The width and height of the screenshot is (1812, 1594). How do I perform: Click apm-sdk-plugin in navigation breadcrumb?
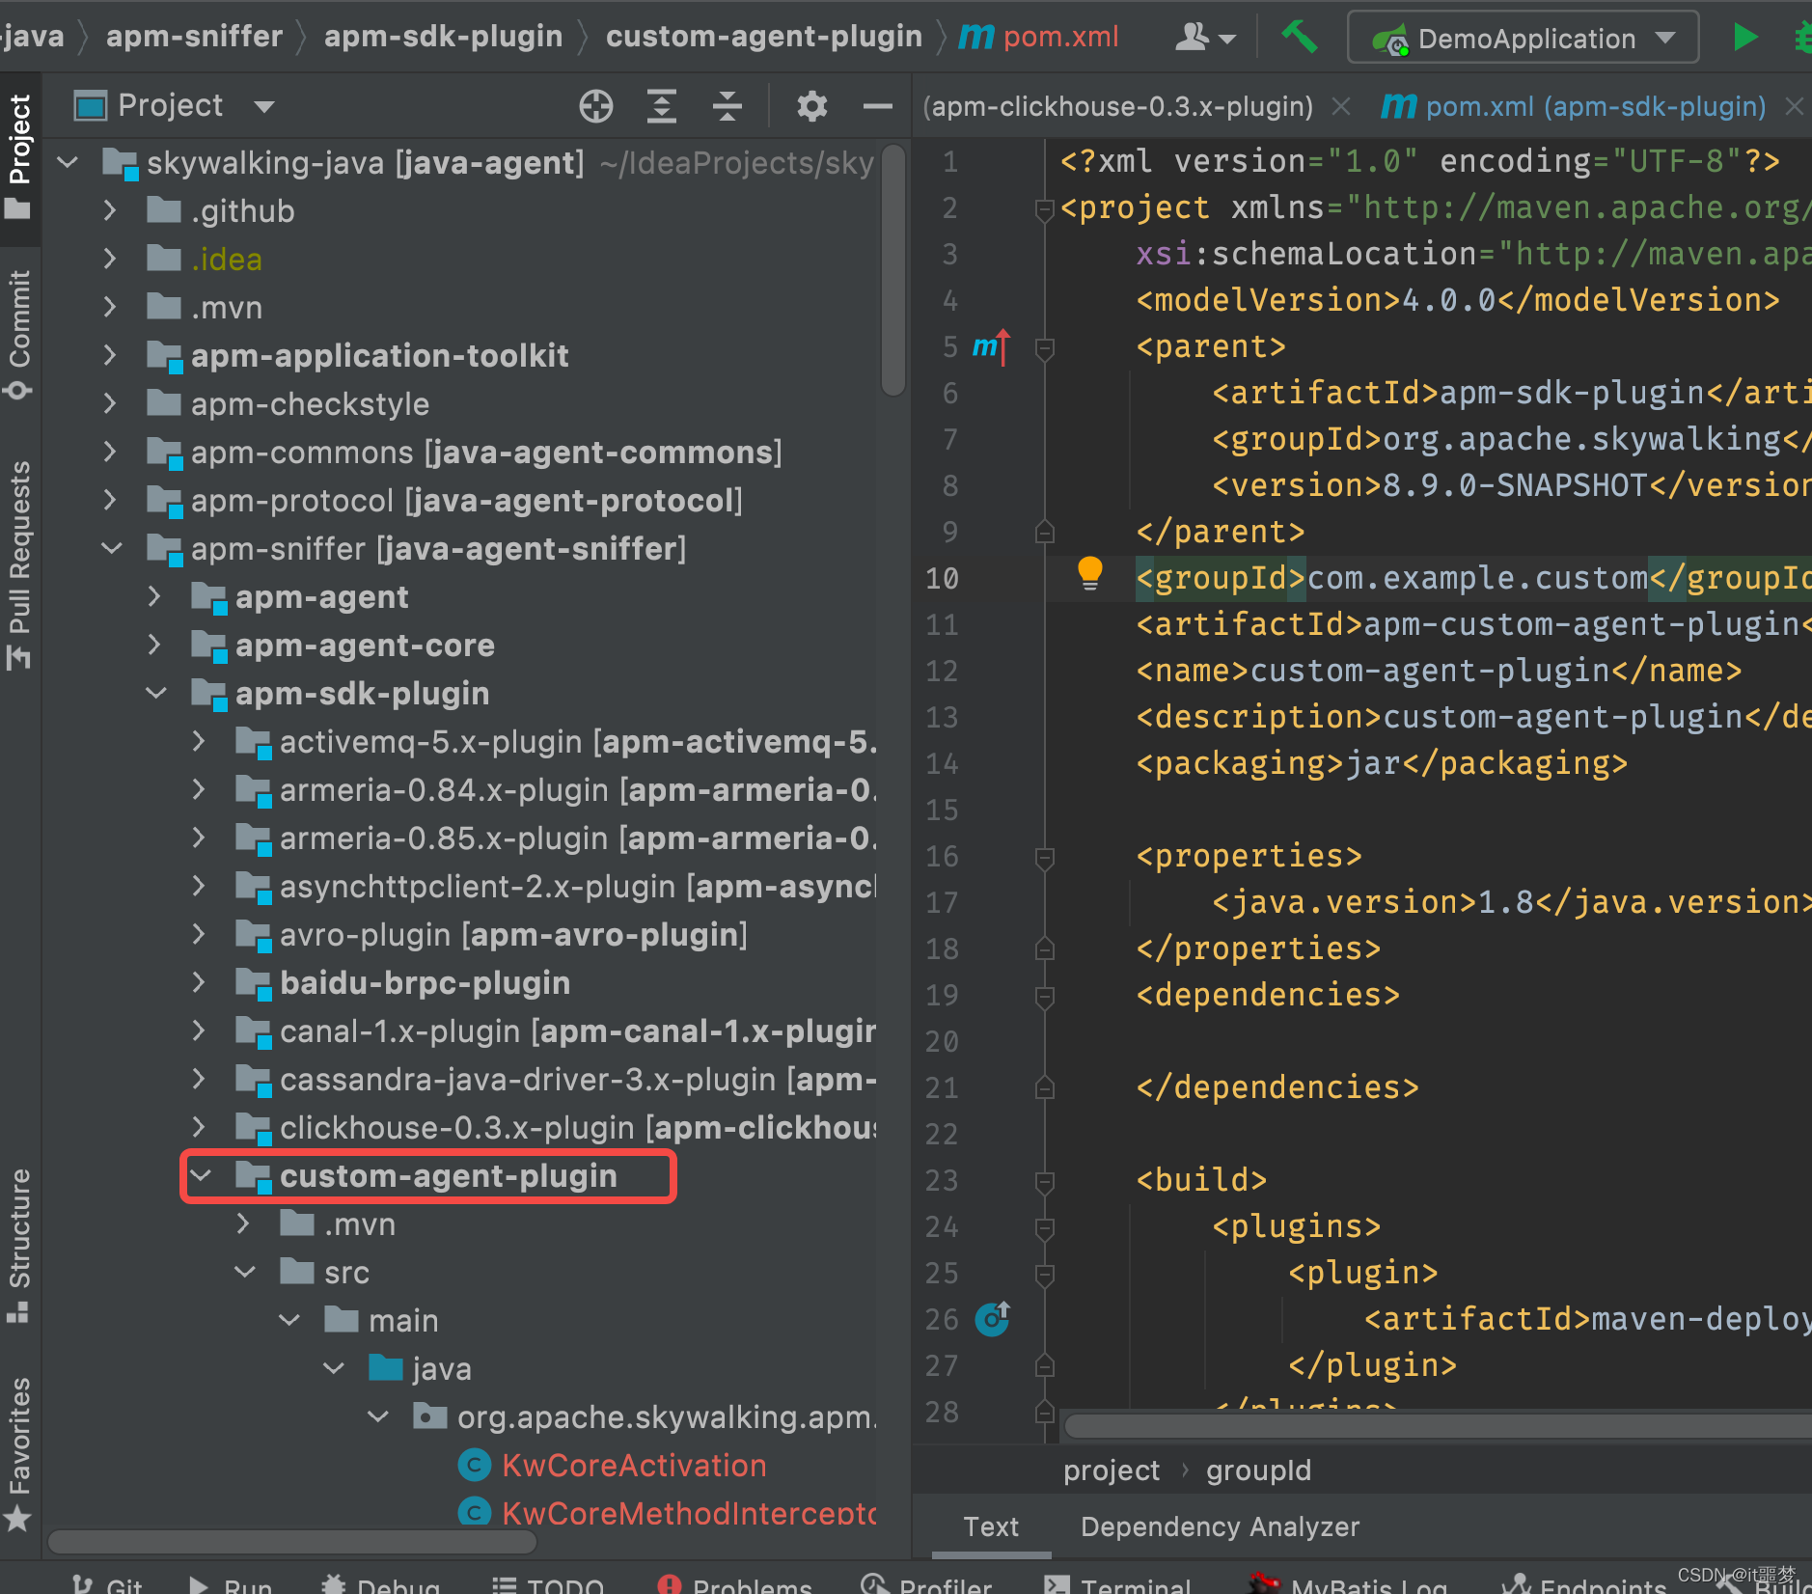pos(443,37)
